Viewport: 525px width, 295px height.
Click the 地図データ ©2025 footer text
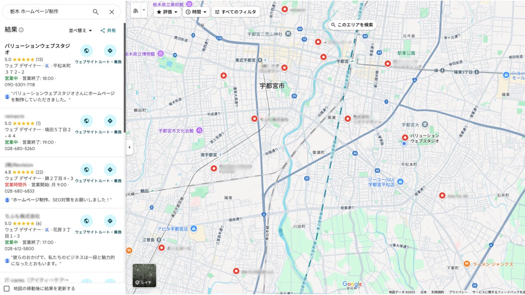(402, 292)
